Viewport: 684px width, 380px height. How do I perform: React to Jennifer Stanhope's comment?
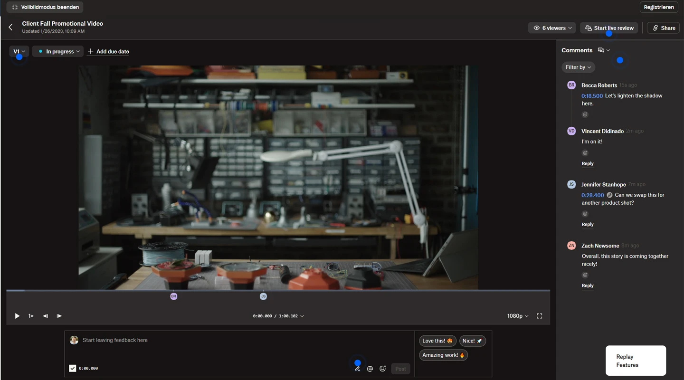pyautogui.click(x=585, y=214)
